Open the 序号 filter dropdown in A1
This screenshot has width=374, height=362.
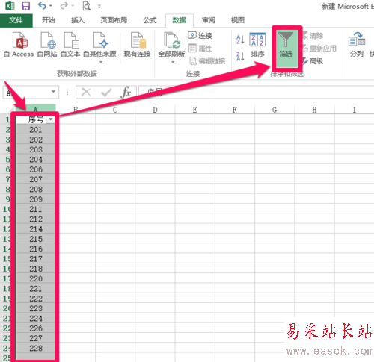pos(51,119)
